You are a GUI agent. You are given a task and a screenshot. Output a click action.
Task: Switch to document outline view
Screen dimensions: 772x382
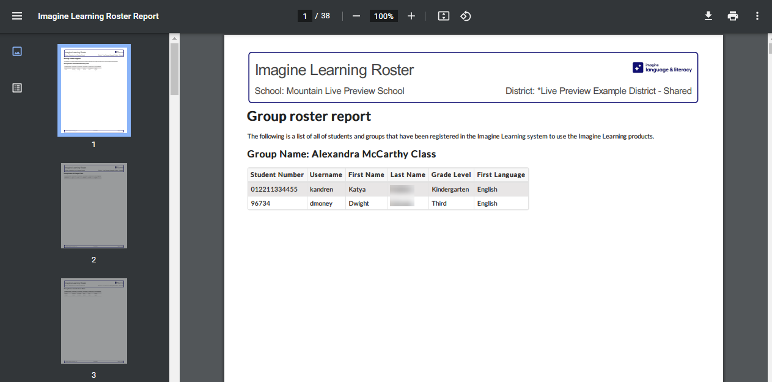[x=17, y=88]
